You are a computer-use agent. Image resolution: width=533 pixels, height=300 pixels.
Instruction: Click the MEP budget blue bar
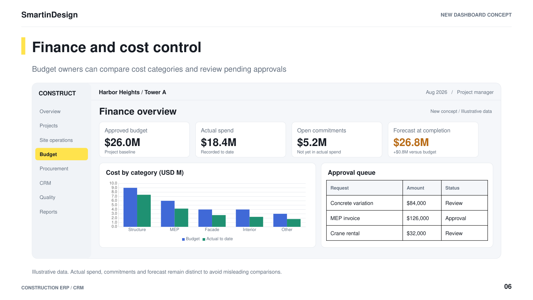[168, 214]
